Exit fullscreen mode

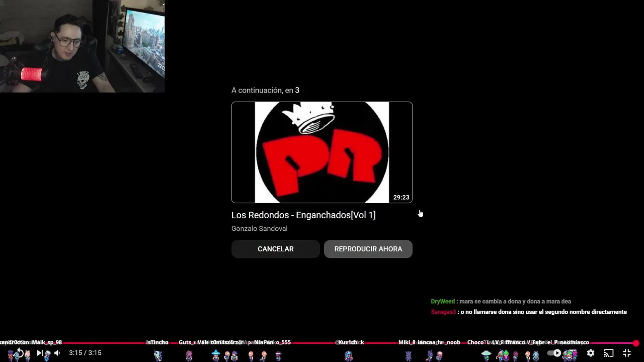pyautogui.click(x=627, y=353)
